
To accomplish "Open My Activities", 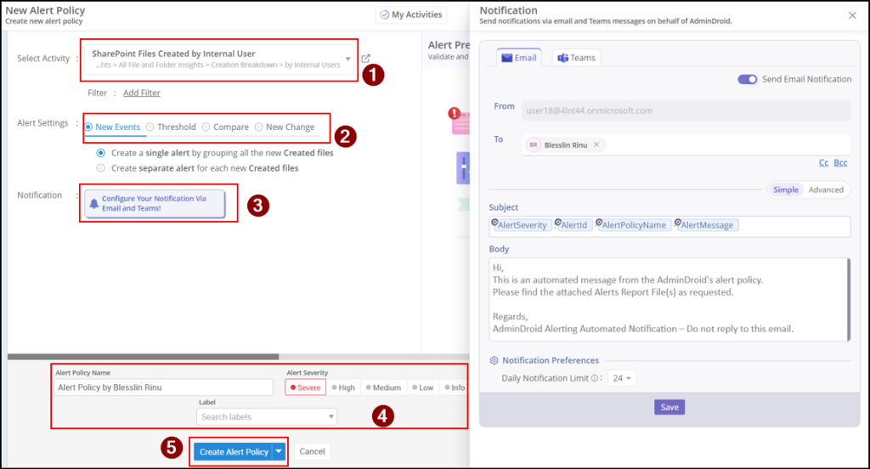I will click(x=411, y=14).
